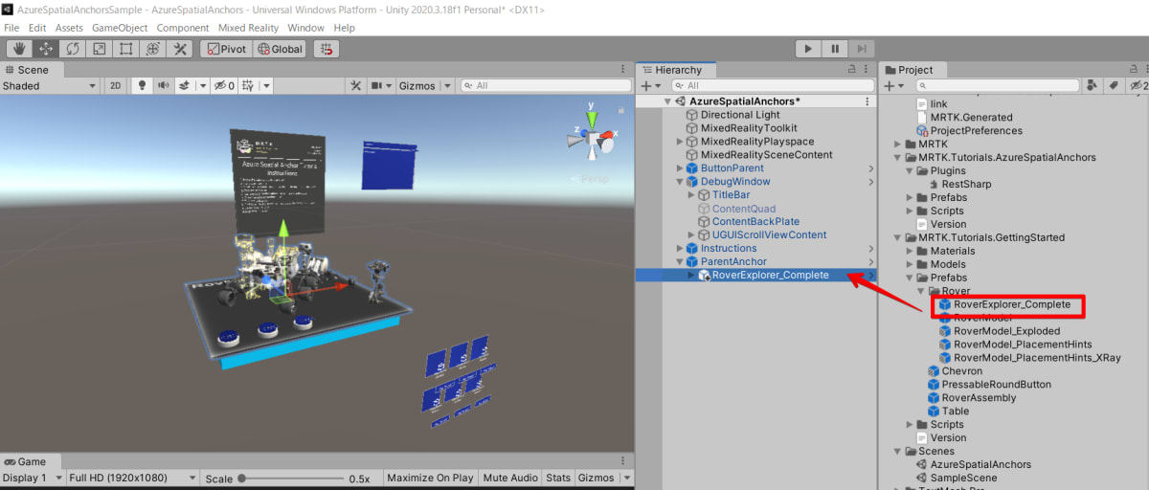1149x490 pixels.
Task: Select the Rect tool
Action: pyautogui.click(x=125, y=49)
